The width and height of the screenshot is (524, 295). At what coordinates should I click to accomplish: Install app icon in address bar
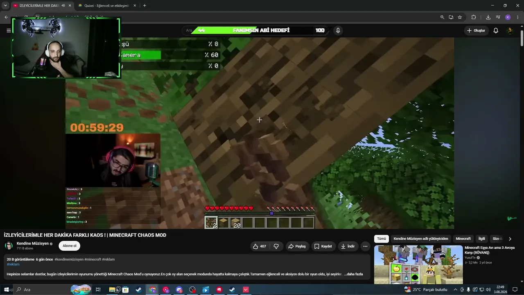coord(451,17)
